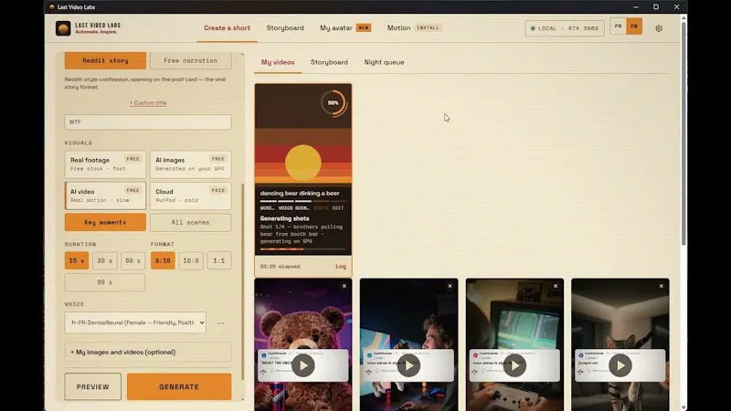The height and width of the screenshot is (411, 731).
Task: Click the main window scroll-down arrow
Action: [x=683, y=407]
